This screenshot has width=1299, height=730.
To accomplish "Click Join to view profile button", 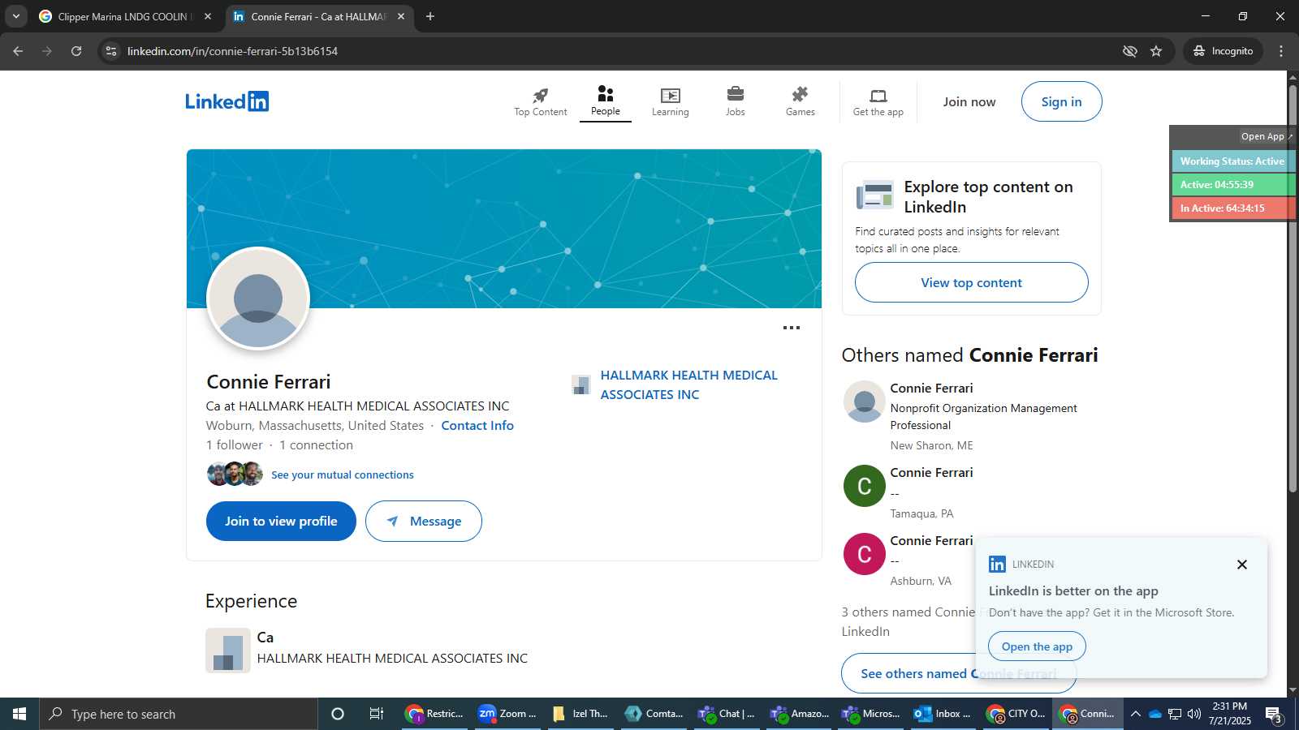I will point(281,521).
